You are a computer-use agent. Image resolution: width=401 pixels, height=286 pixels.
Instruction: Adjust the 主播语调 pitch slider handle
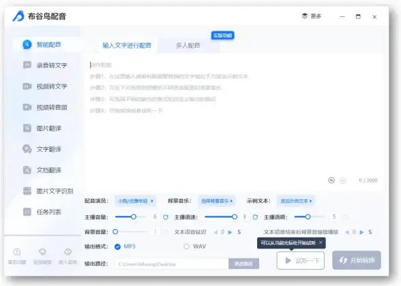coord(308,217)
